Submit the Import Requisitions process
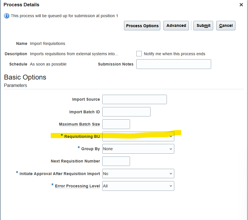This screenshot has width=248, height=220. coord(203,25)
